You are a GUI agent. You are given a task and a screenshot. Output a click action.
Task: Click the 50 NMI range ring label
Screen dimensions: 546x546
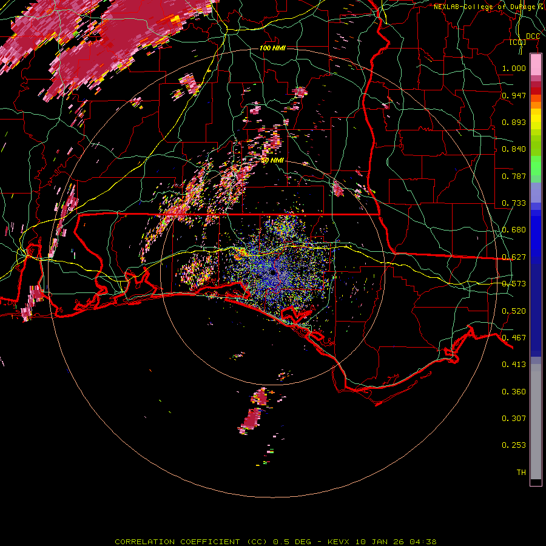(272, 160)
